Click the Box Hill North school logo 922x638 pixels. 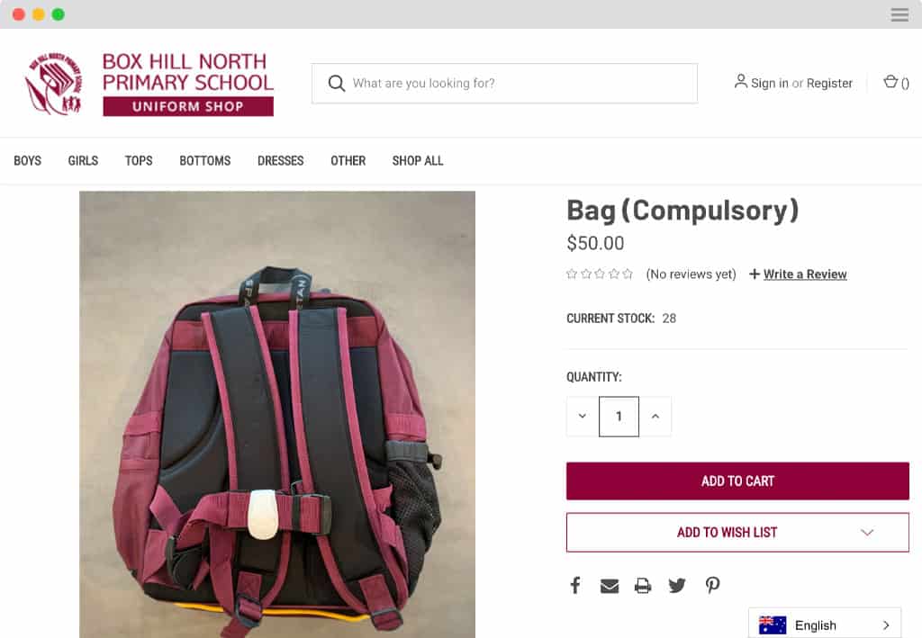tap(149, 84)
